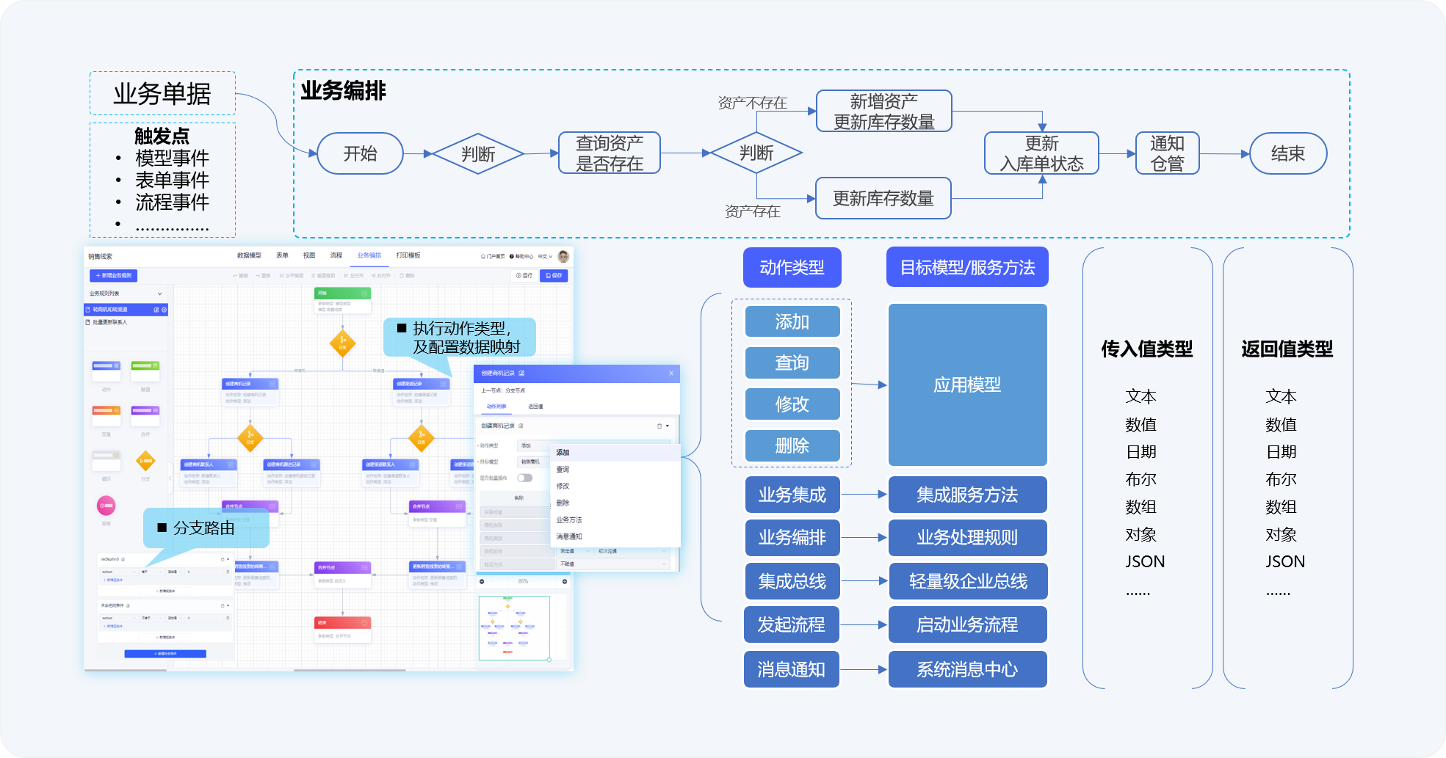Close the 创建商机记录 dialog
This screenshot has width=1446, height=758.
[671, 373]
